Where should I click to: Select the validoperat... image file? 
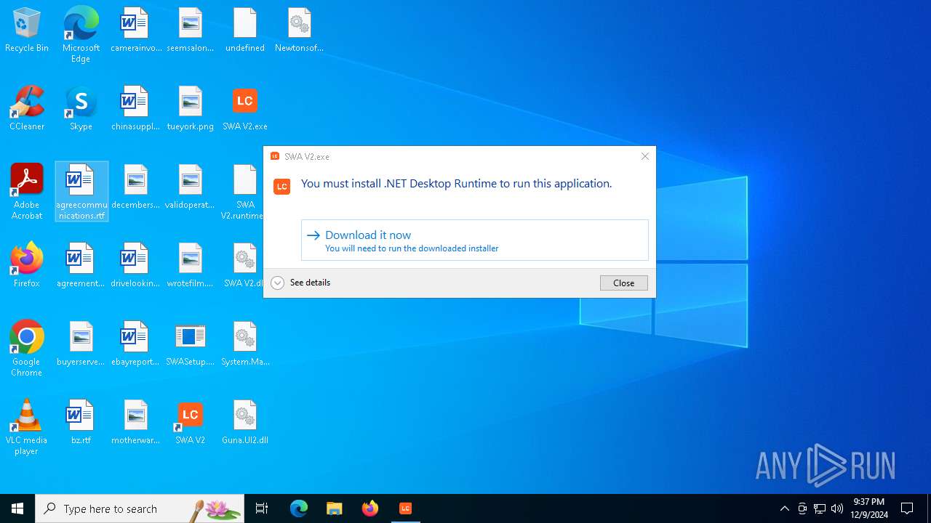(191, 187)
